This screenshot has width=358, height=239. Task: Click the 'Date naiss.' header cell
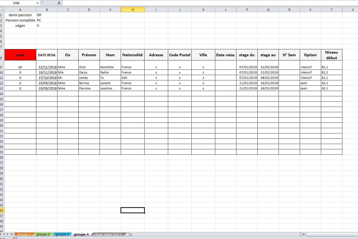[226, 55]
